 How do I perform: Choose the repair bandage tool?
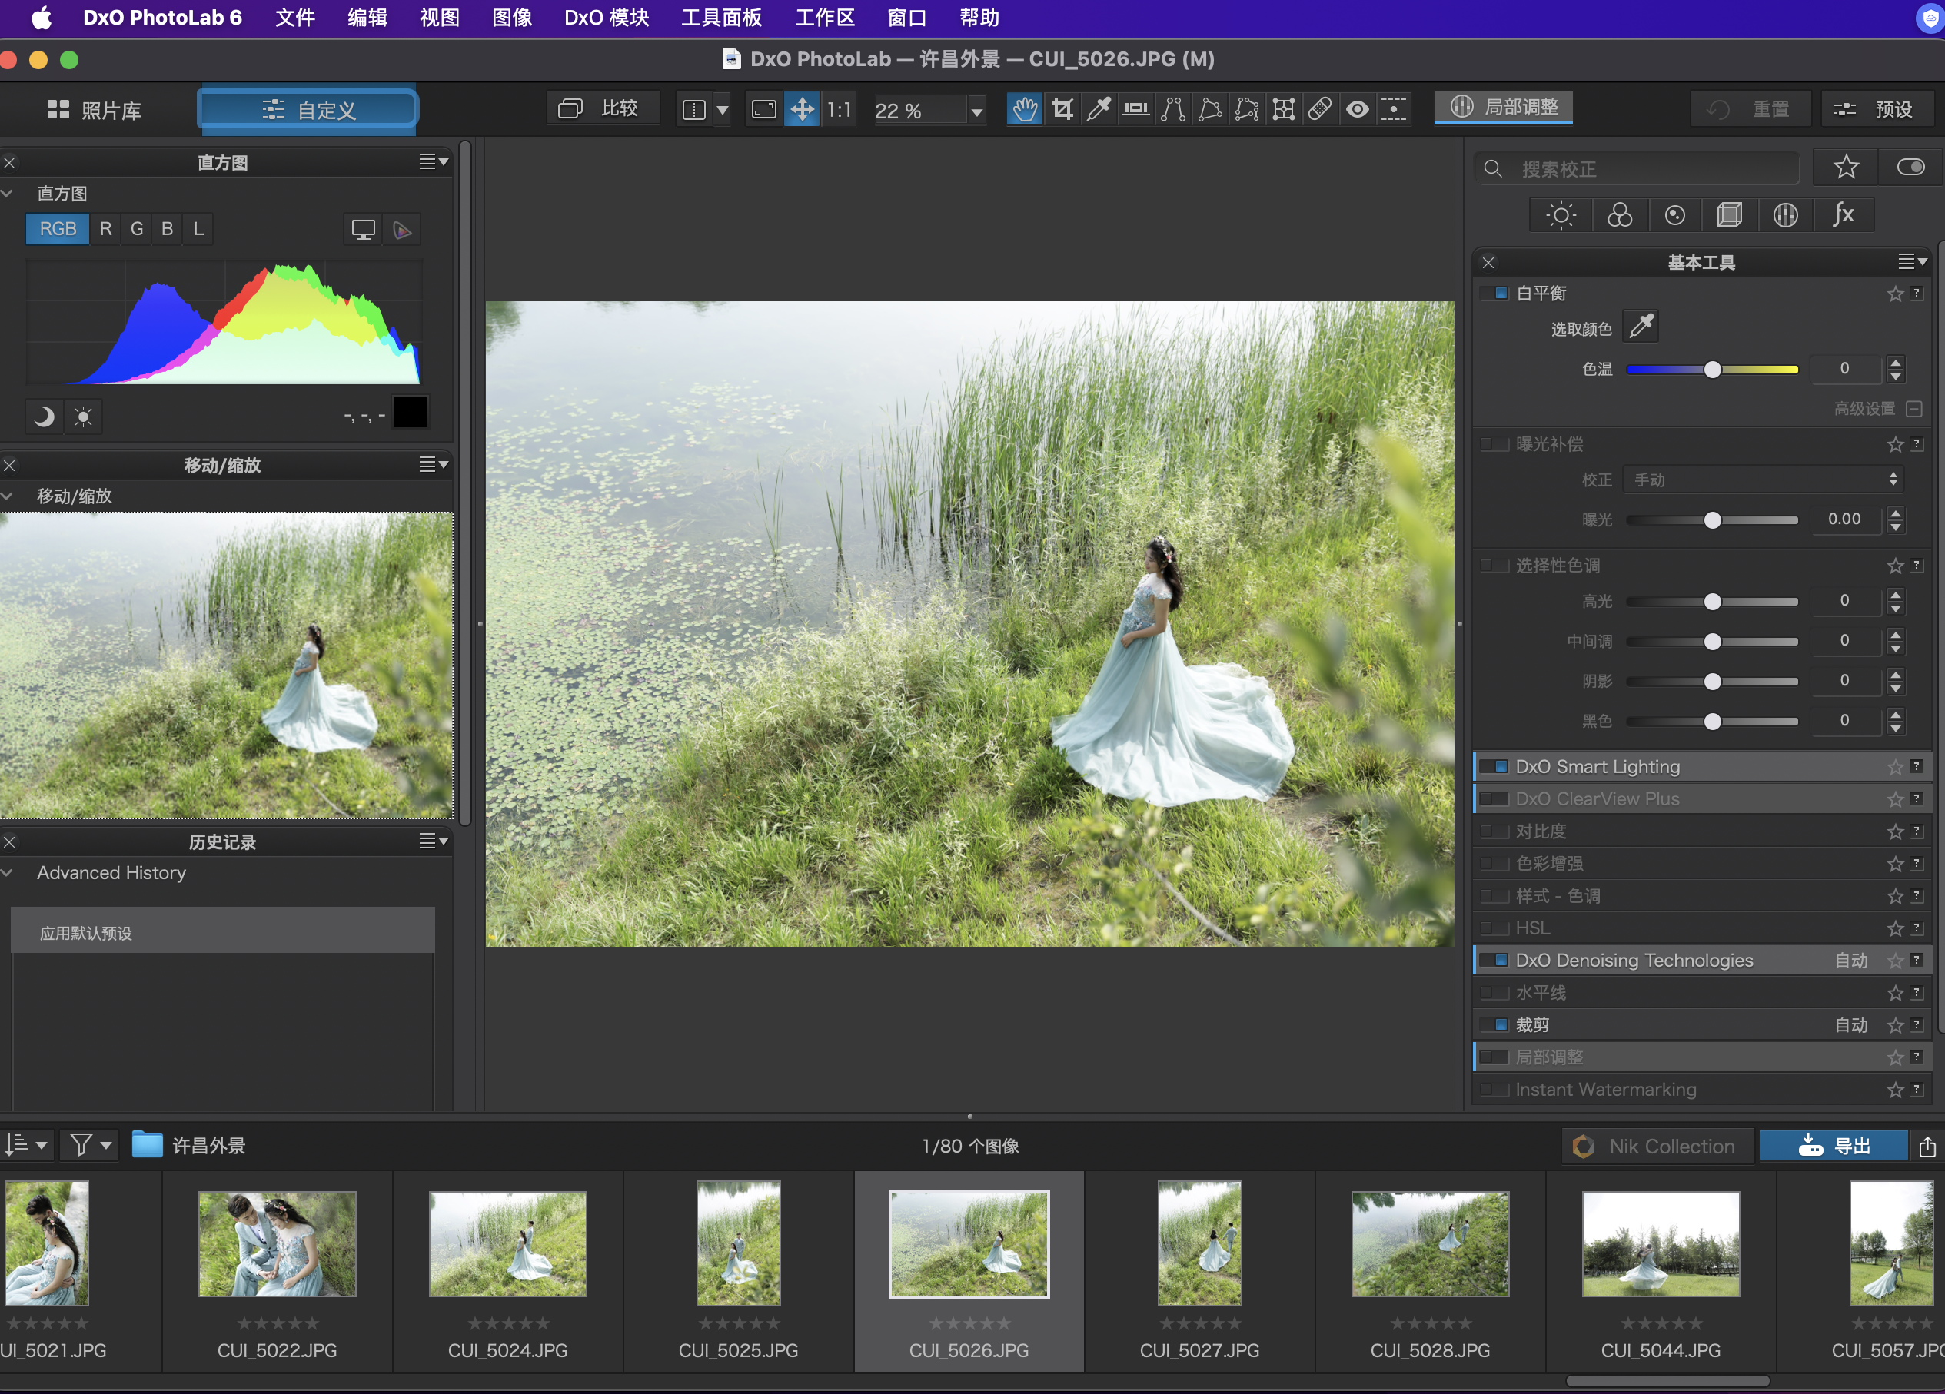(1320, 109)
